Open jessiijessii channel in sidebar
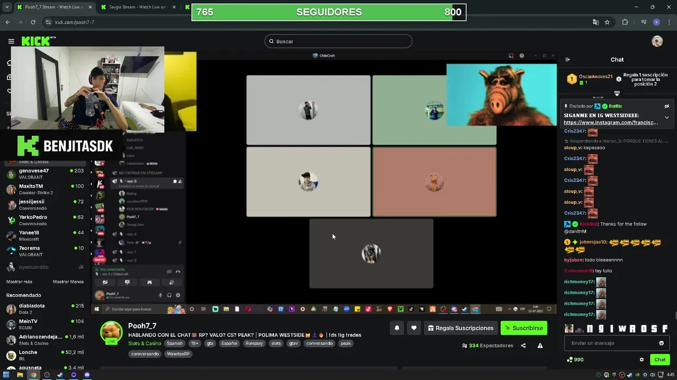Image resolution: width=677 pixels, height=380 pixels. click(x=44, y=205)
